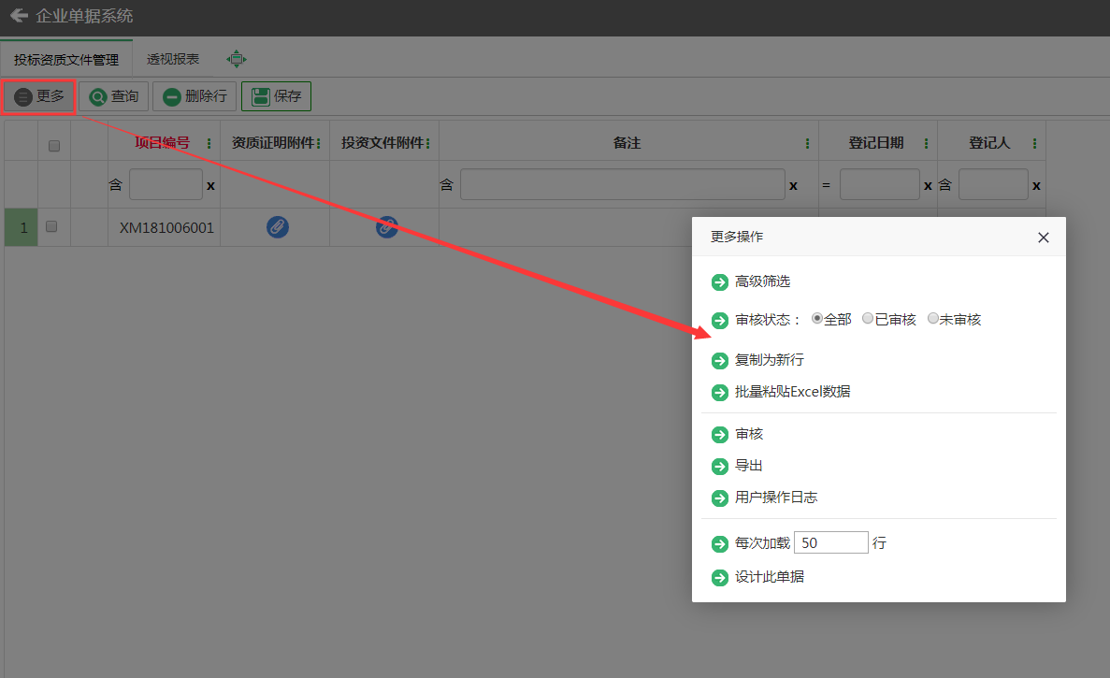
Task: Click the fullscreen move icon beside tabs
Action: [x=237, y=59]
